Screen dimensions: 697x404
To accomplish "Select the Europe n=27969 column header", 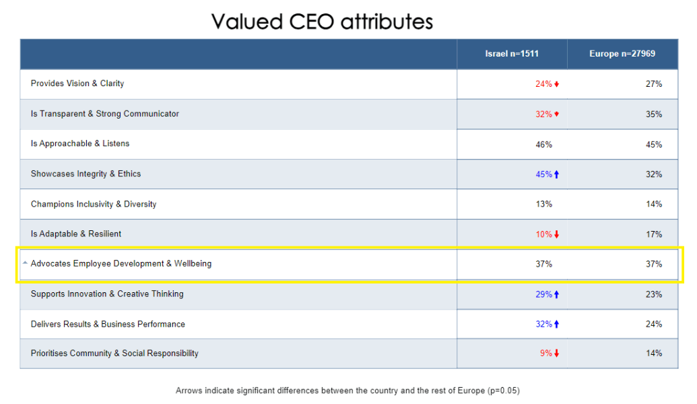I will (622, 54).
